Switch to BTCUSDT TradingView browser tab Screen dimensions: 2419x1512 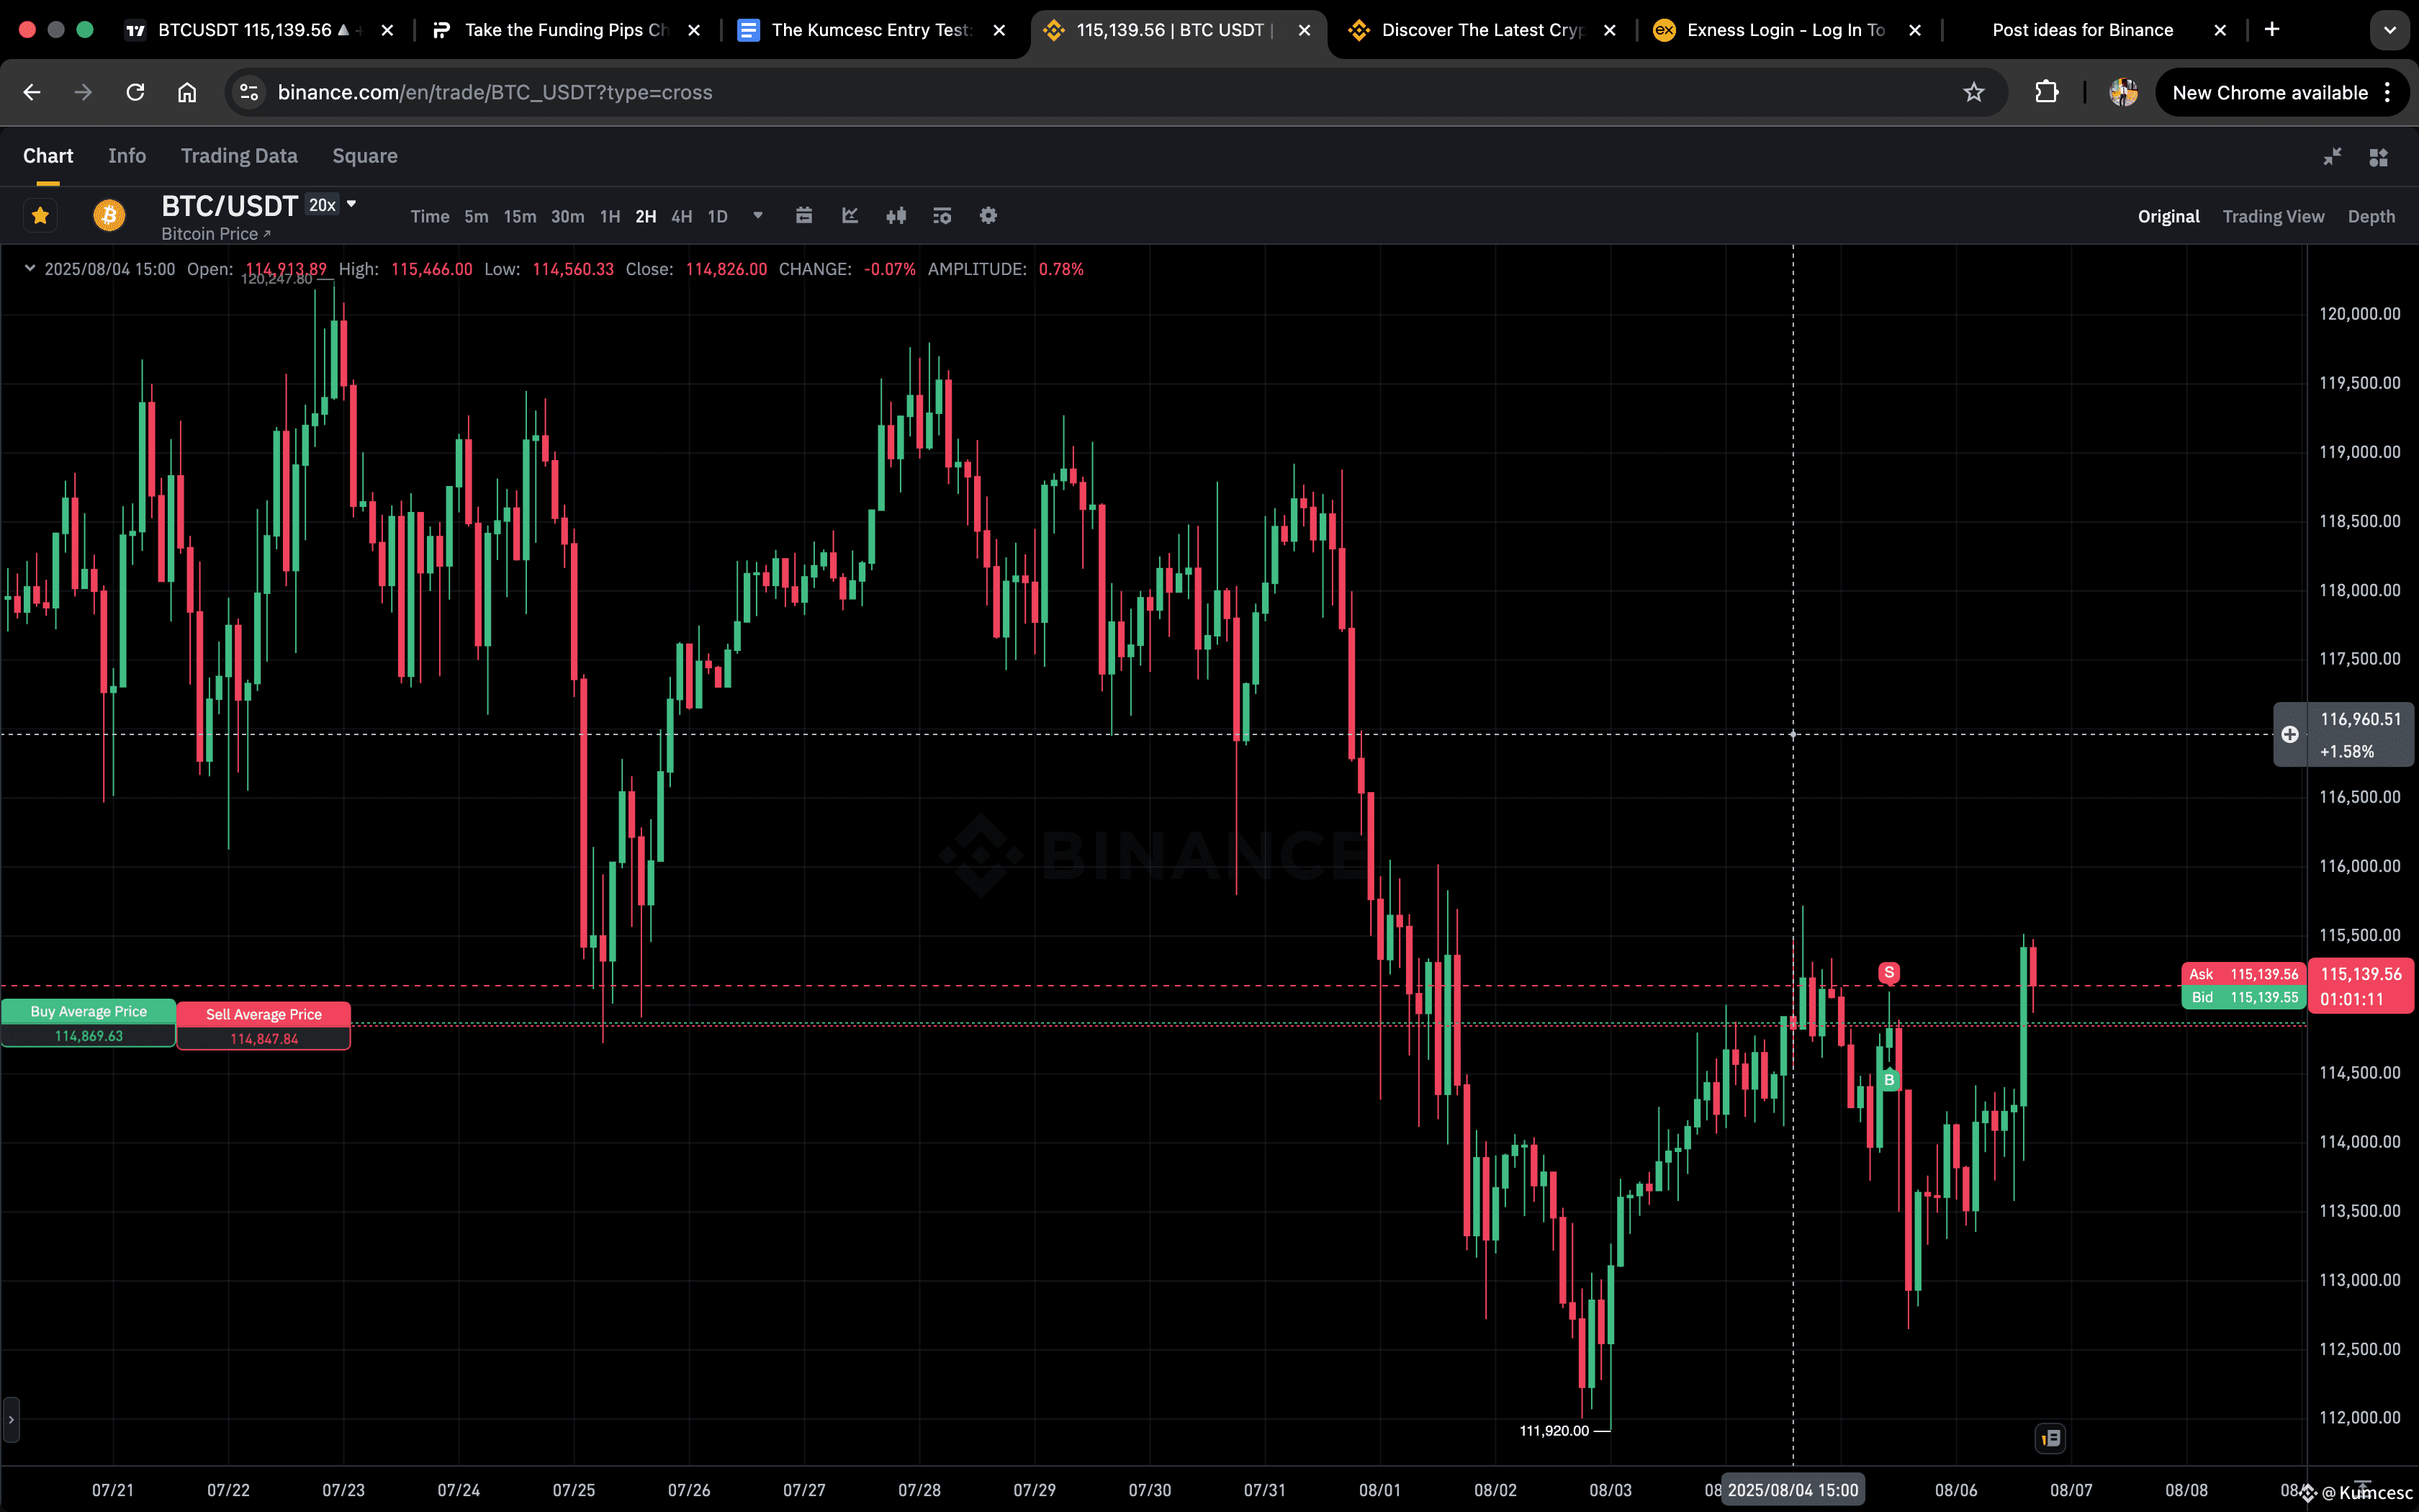pyautogui.click(x=259, y=30)
